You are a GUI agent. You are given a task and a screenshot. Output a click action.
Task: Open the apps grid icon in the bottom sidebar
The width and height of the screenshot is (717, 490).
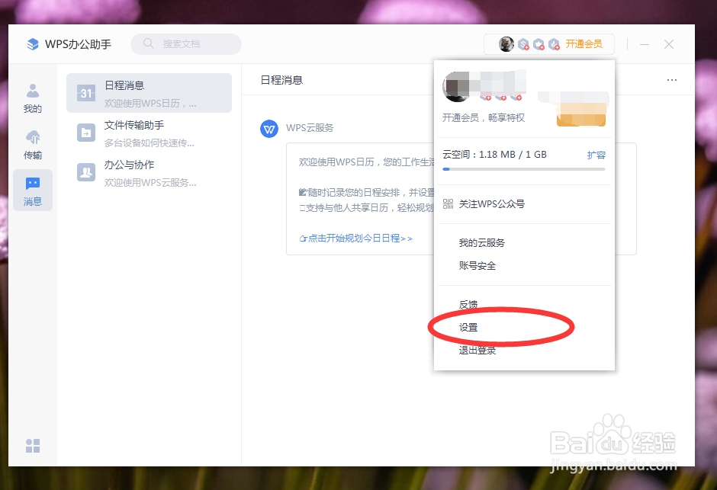click(33, 446)
